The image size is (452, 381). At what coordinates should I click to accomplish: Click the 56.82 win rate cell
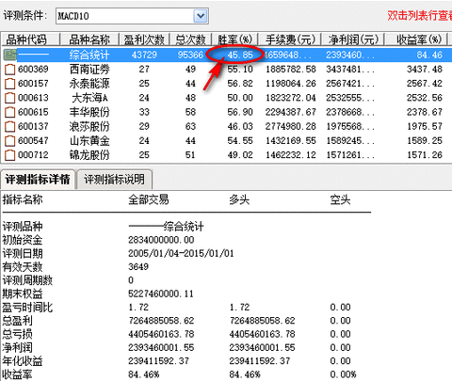click(x=240, y=84)
